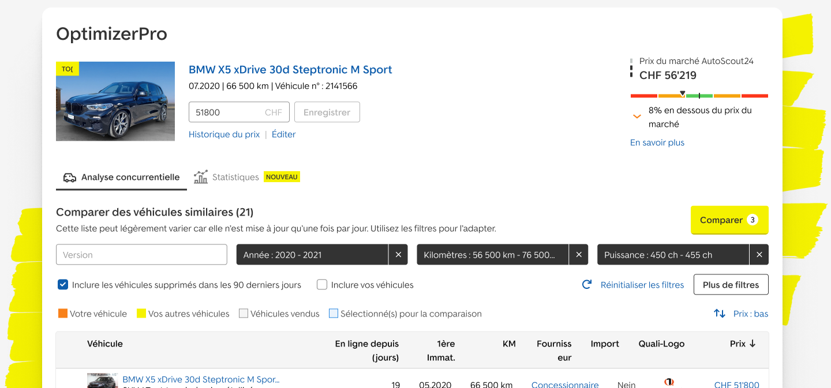Click the small vehicle thumbnail in first row

click(102, 381)
